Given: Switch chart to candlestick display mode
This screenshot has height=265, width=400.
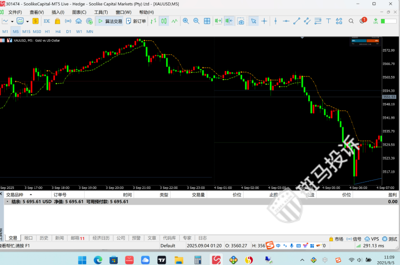Looking at the screenshot, I should tap(164, 21).
